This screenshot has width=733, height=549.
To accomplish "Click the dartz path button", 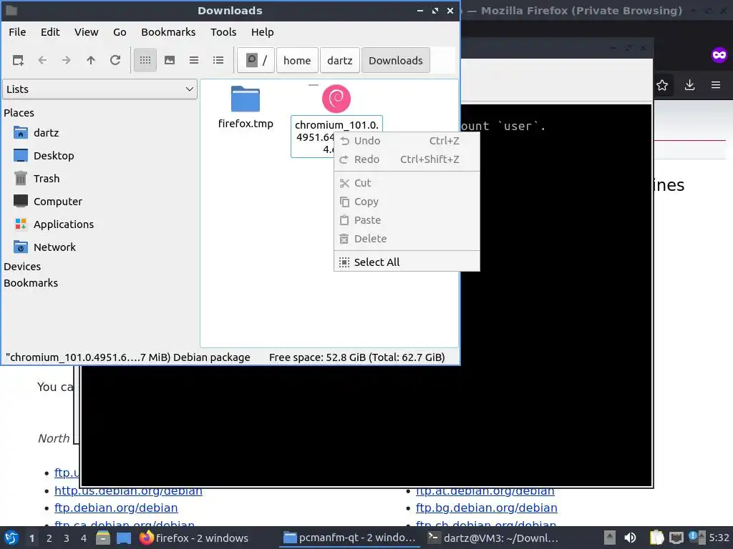I will (340, 60).
